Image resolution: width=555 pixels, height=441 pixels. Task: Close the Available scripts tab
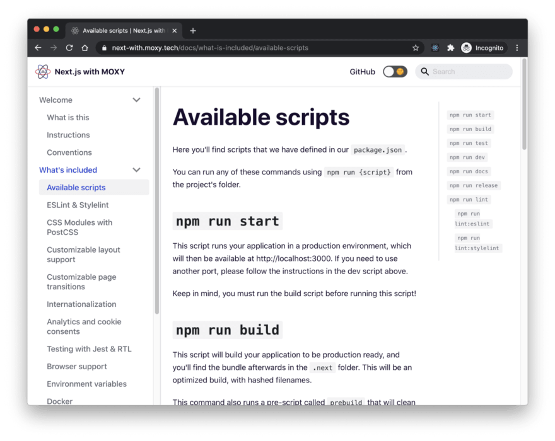175,31
